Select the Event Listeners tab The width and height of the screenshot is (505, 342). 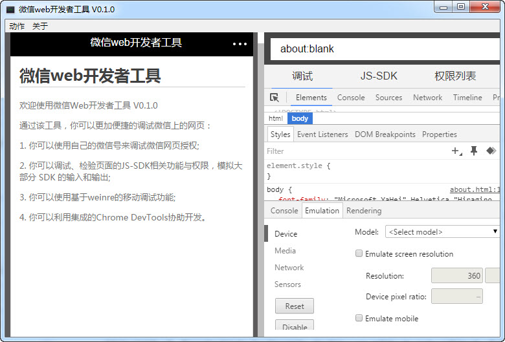tap(322, 134)
